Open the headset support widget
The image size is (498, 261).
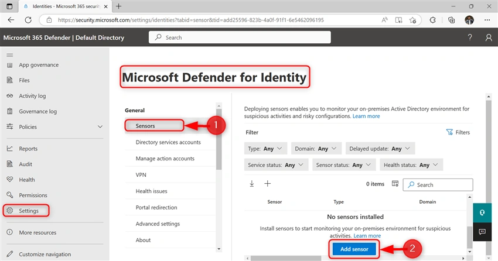tap(482, 212)
